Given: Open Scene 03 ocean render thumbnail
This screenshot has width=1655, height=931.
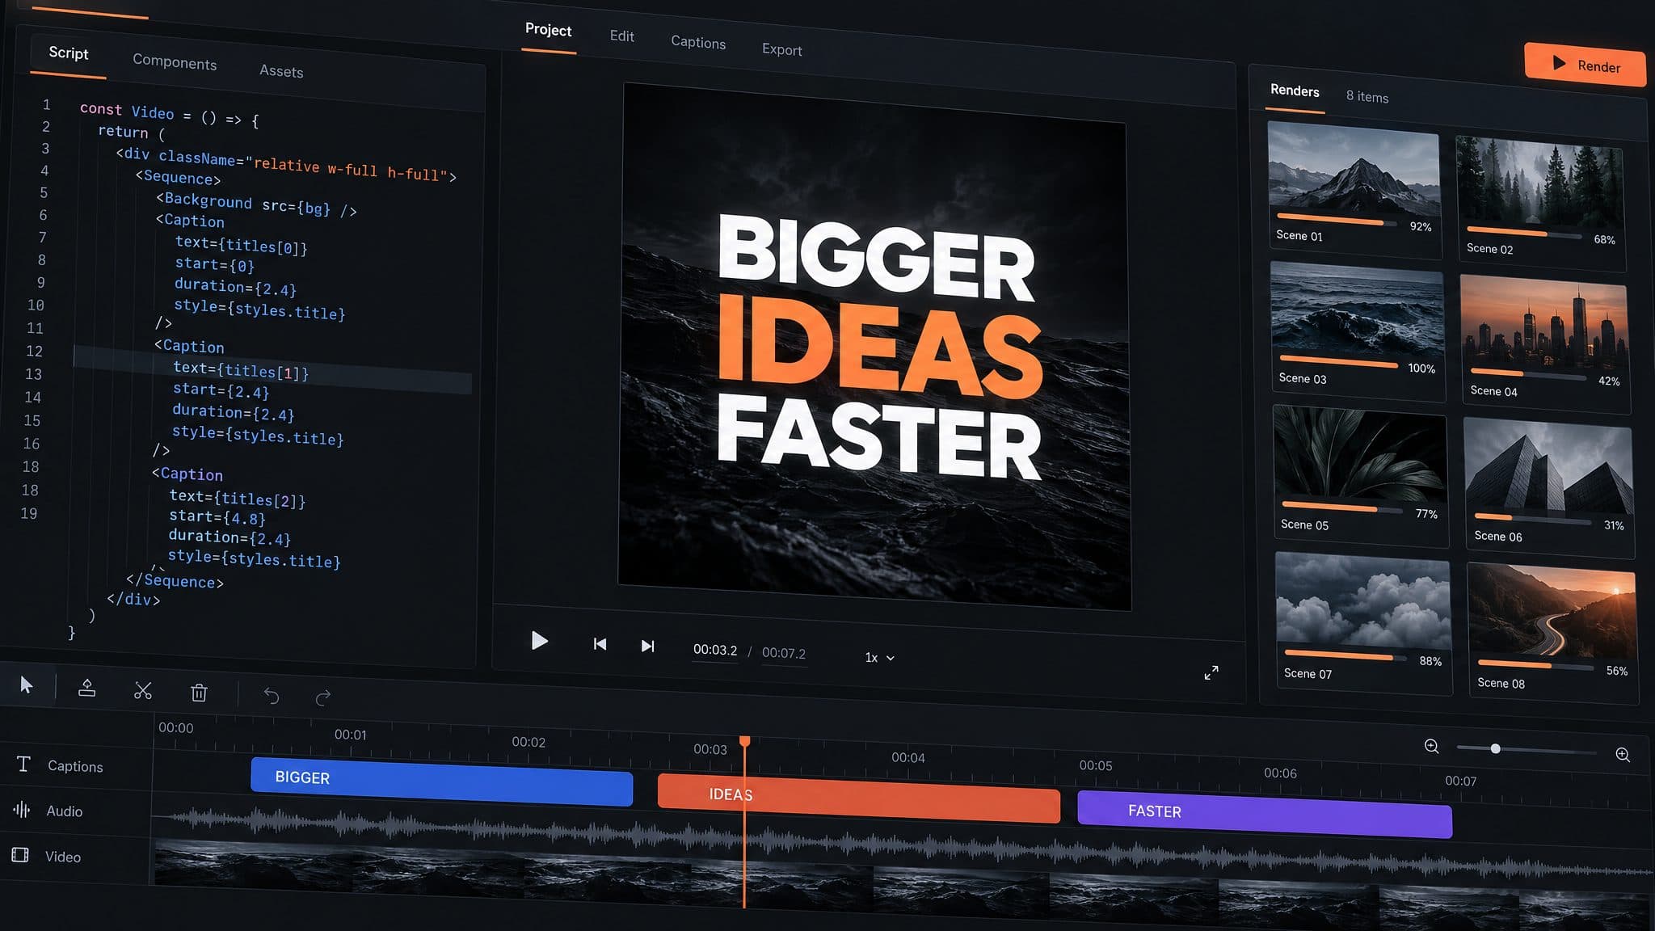Looking at the screenshot, I should 1357,310.
